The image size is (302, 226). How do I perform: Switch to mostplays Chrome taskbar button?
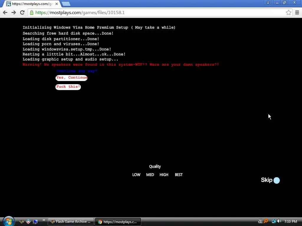[118, 222]
